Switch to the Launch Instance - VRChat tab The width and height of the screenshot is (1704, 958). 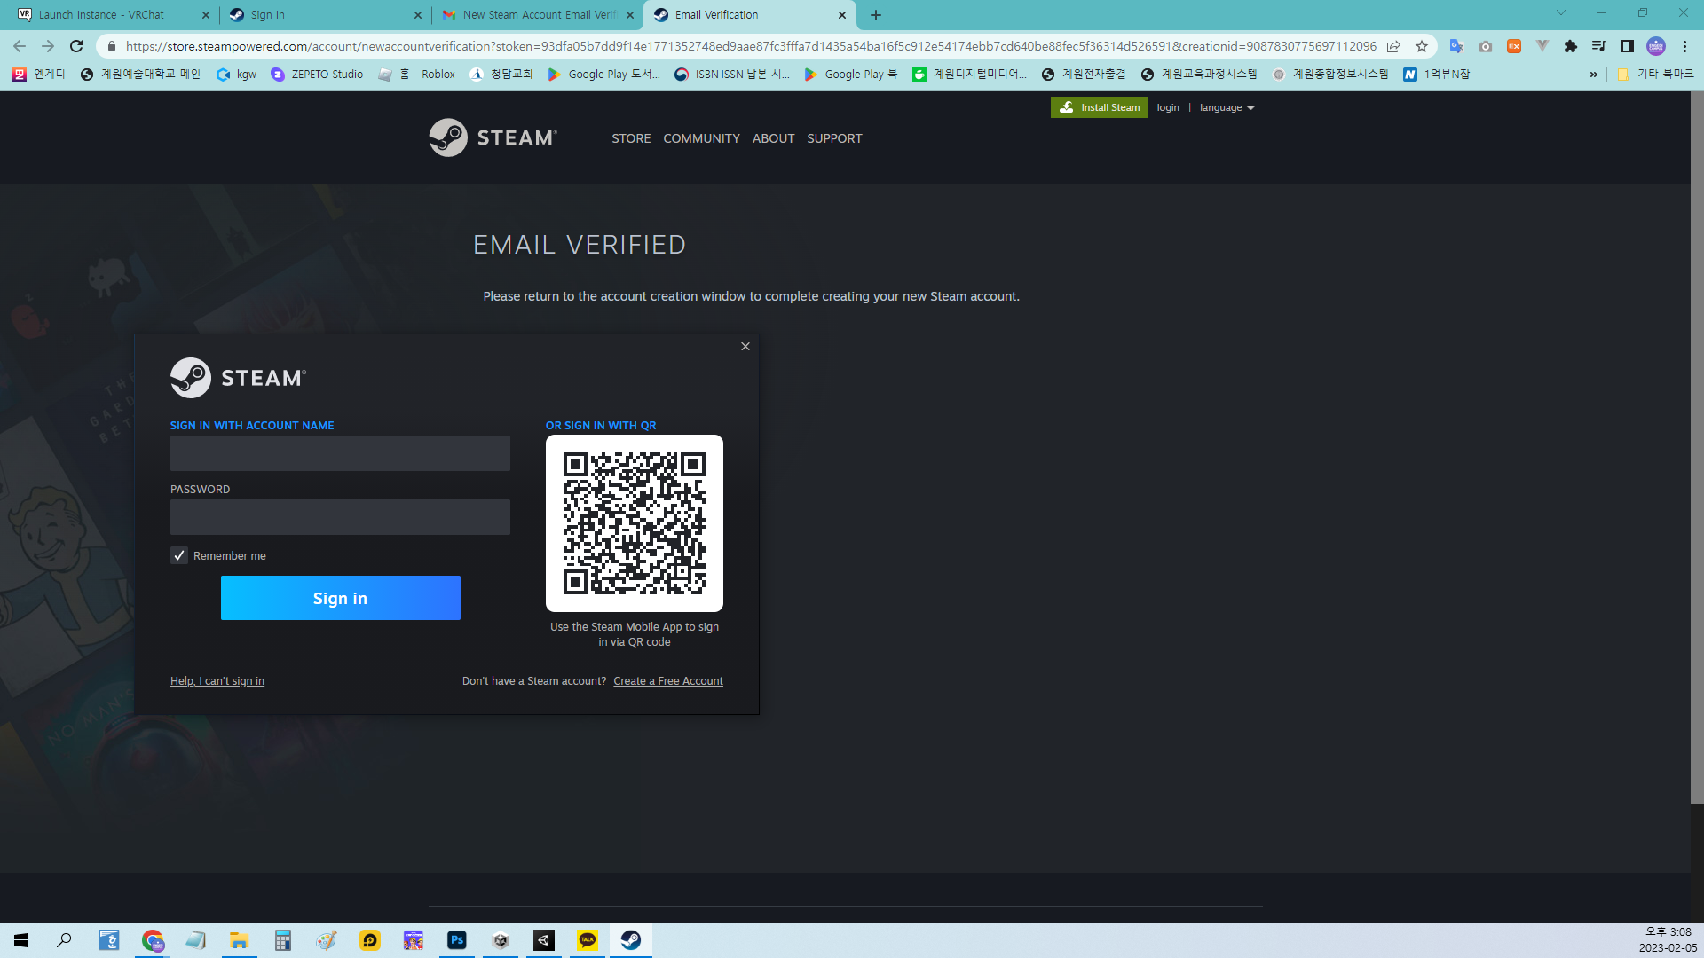(102, 15)
